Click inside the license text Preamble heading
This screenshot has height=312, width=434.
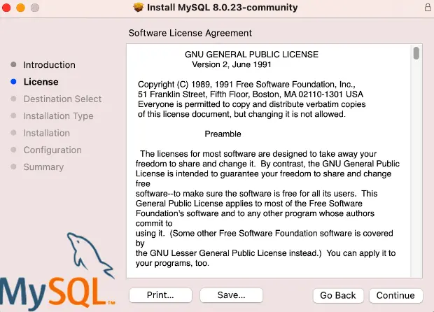click(223, 134)
